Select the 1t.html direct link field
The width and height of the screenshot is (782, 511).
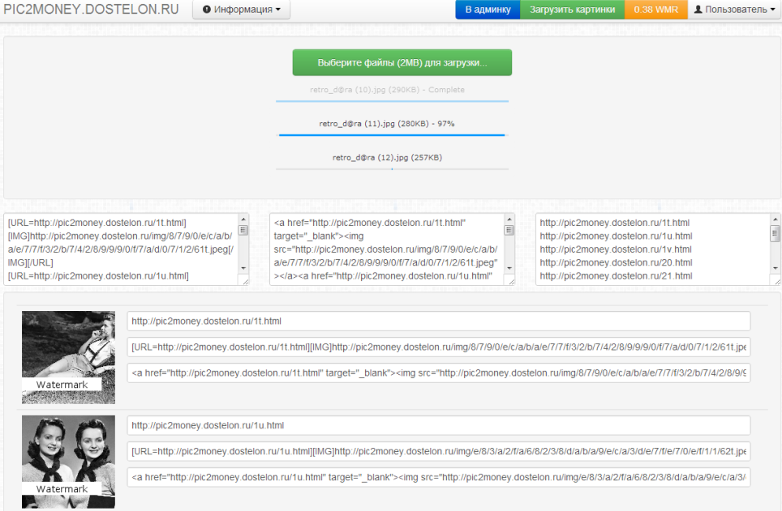pyautogui.click(x=438, y=322)
